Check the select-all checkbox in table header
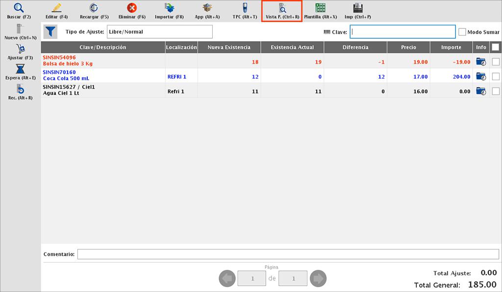The width and height of the screenshot is (502, 292). pyautogui.click(x=496, y=47)
